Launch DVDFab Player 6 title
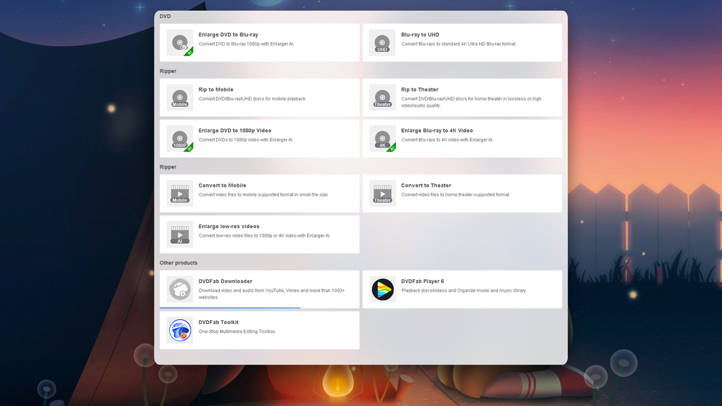This screenshot has height=406, width=722. 422,281
